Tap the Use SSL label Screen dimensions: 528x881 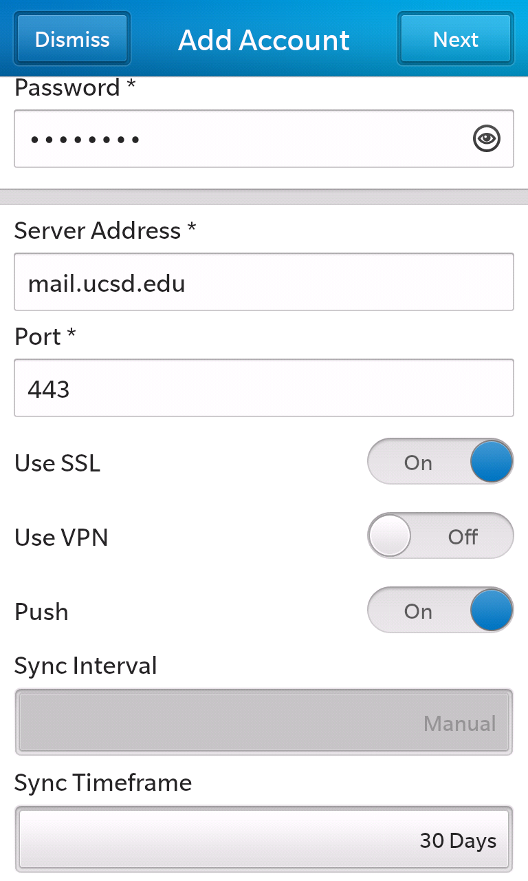pos(58,463)
